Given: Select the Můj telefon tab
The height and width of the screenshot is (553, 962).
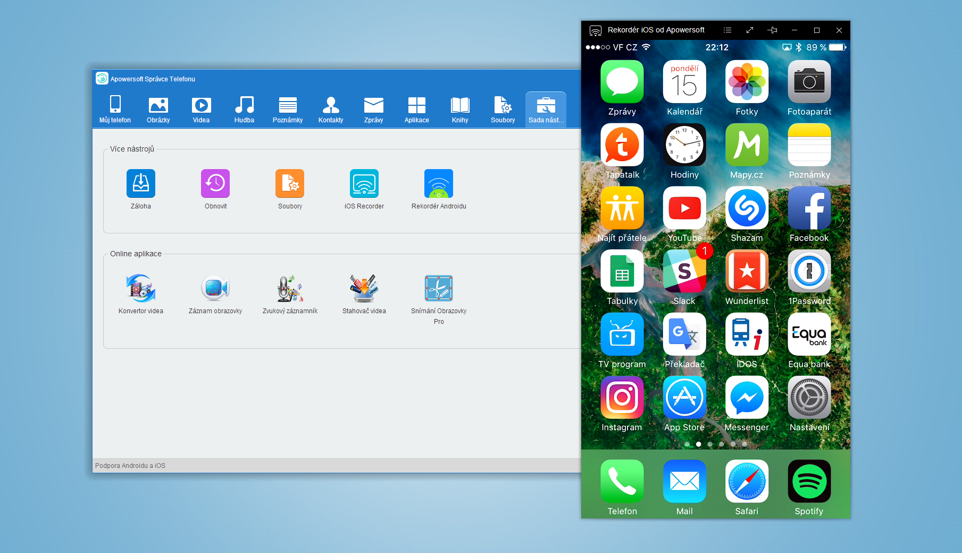Looking at the screenshot, I should pyautogui.click(x=115, y=110).
